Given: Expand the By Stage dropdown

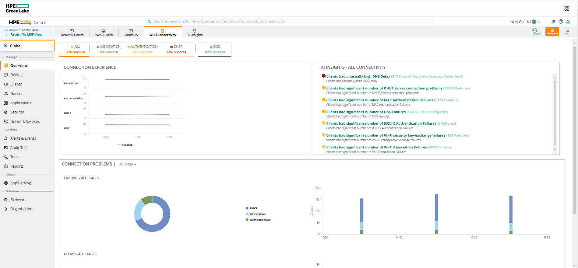Looking at the screenshot, I should click(128, 164).
